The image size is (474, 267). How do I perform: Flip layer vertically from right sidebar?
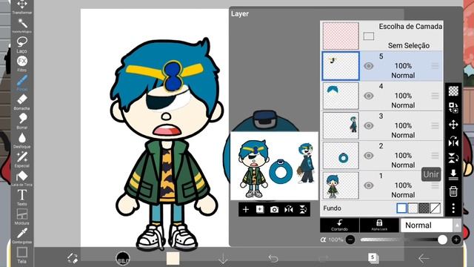tap(453, 158)
